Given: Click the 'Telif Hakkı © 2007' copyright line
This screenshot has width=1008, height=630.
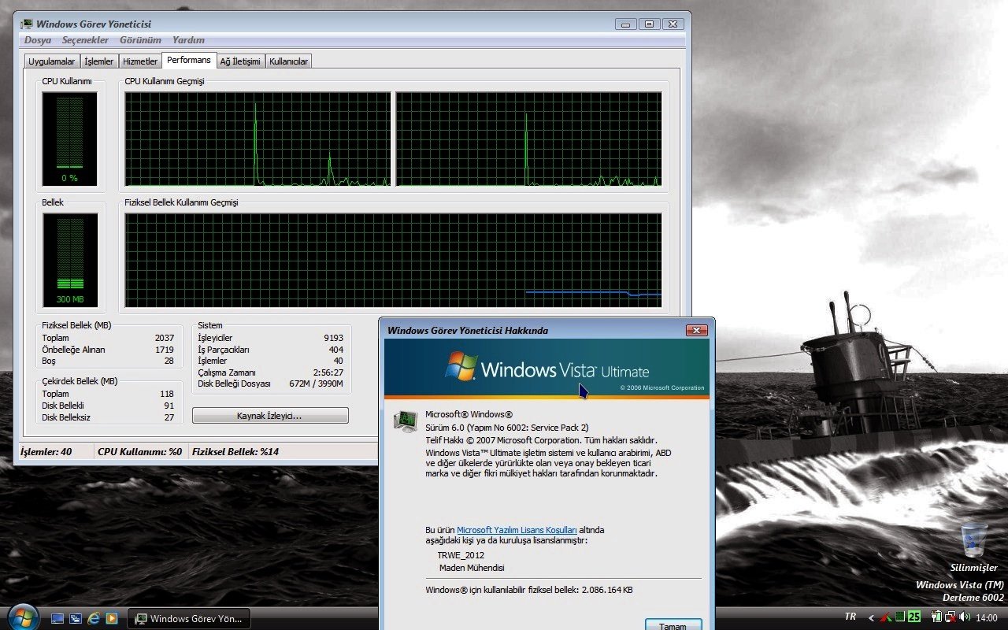Looking at the screenshot, I should pyautogui.click(x=541, y=440).
